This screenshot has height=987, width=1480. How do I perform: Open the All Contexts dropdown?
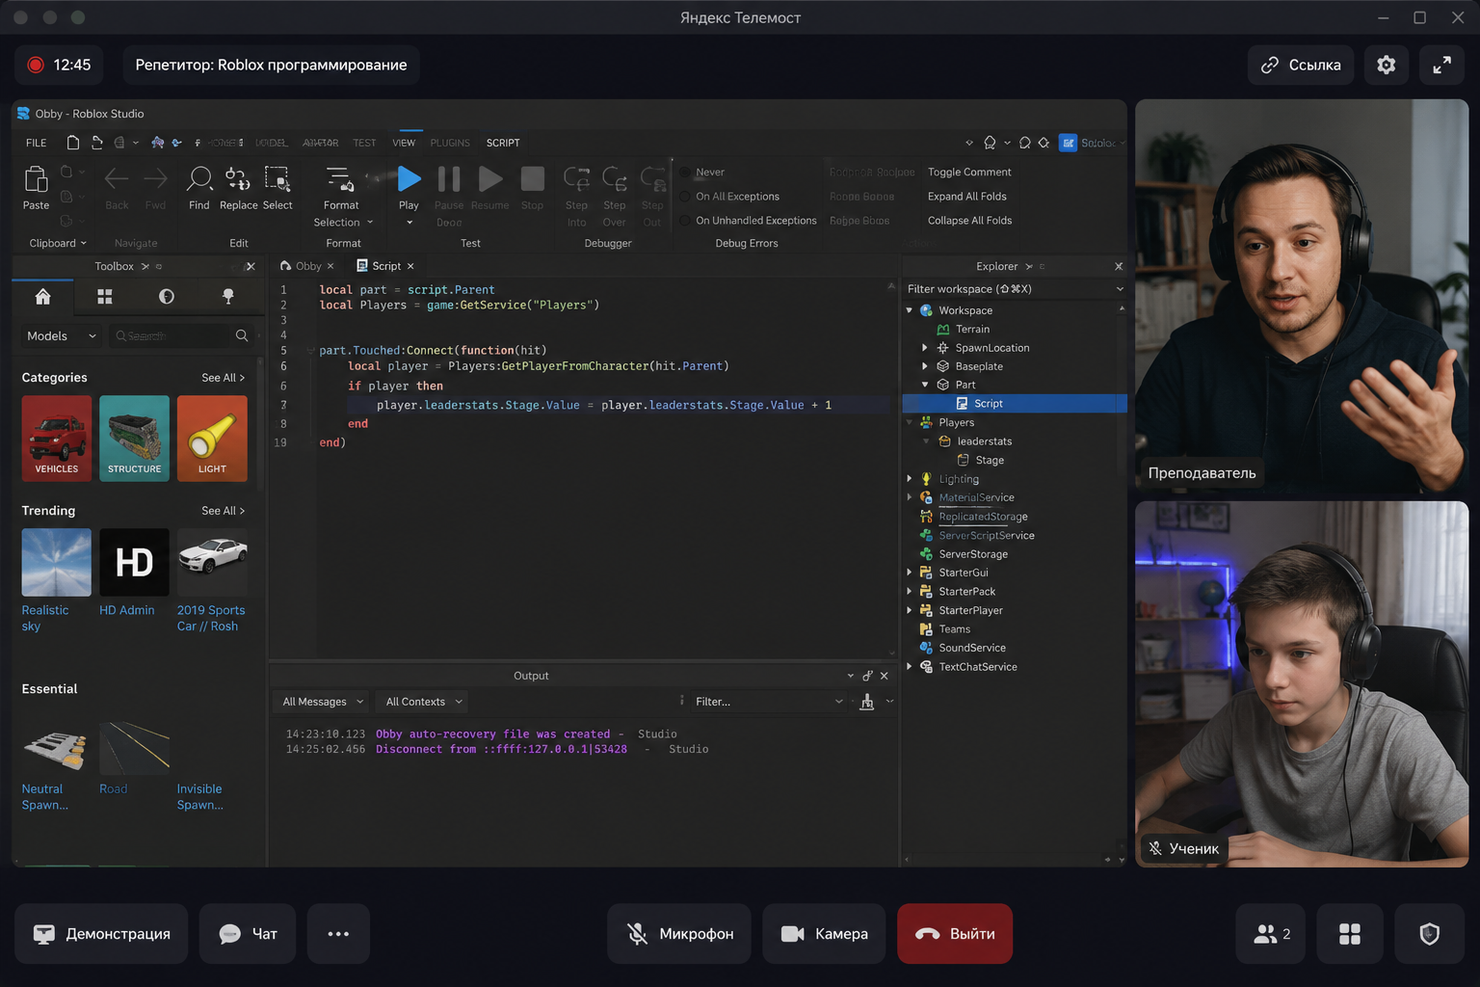[x=423, y=702]
